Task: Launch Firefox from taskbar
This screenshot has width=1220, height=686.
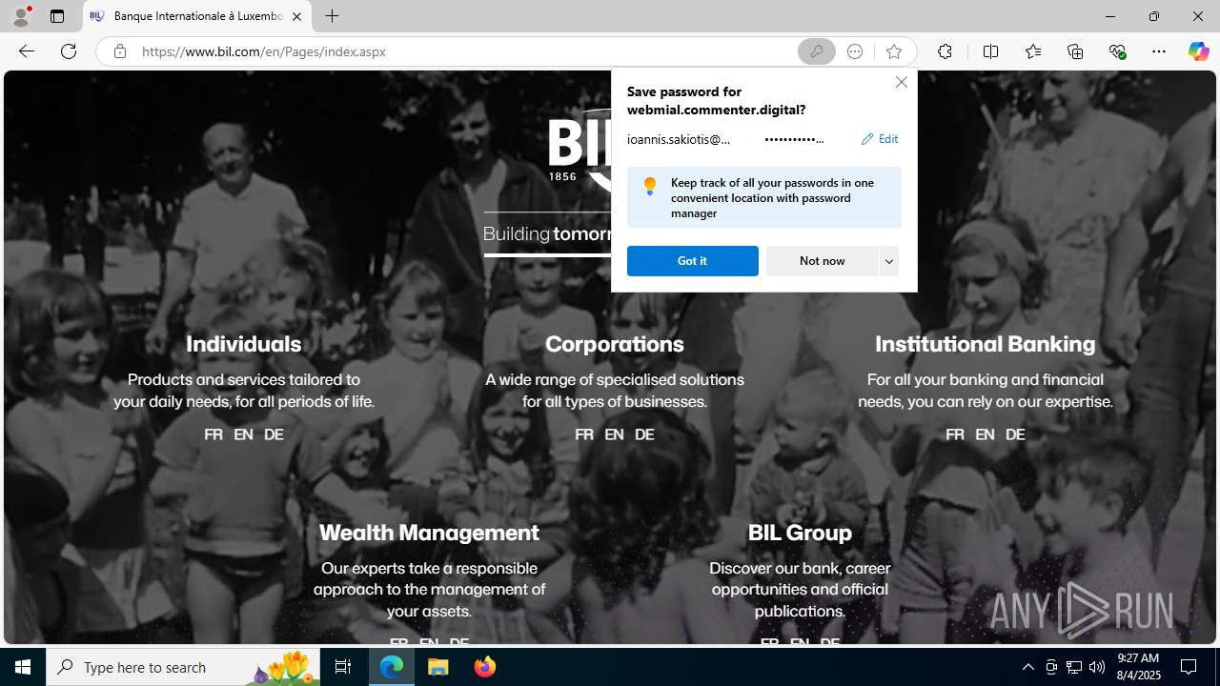Action: coord(484,667)
